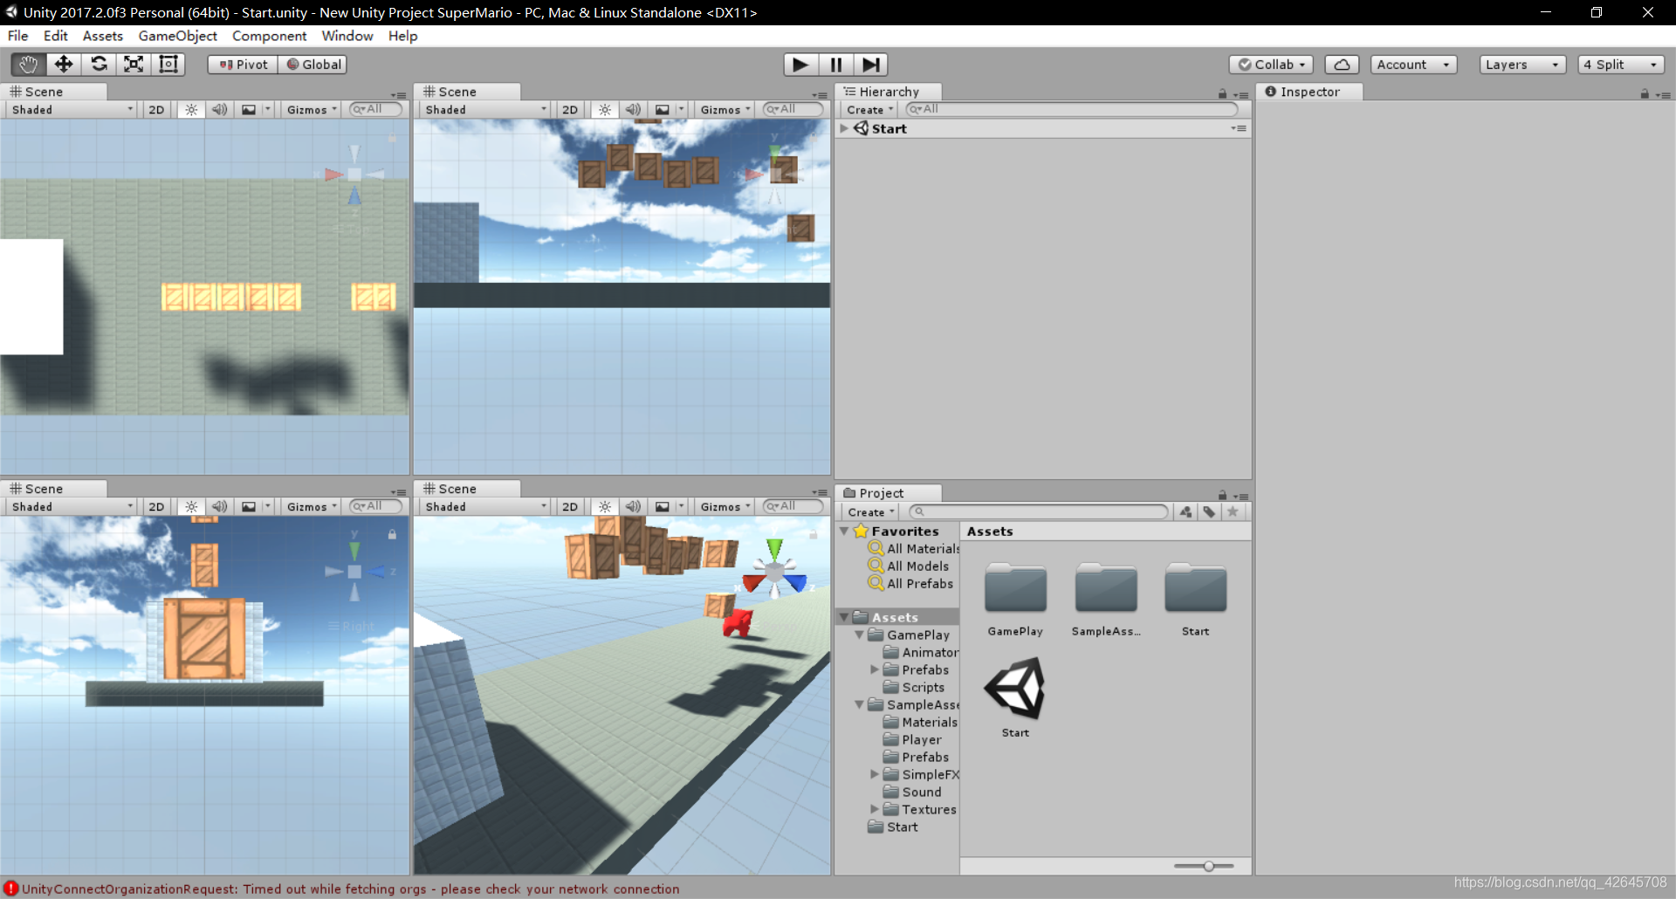Click the Step frame button

click(870, 65)
